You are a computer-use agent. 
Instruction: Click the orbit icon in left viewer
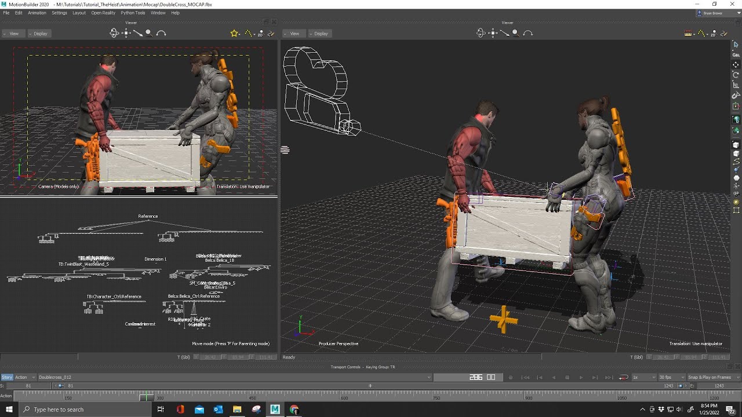(114, 33)
